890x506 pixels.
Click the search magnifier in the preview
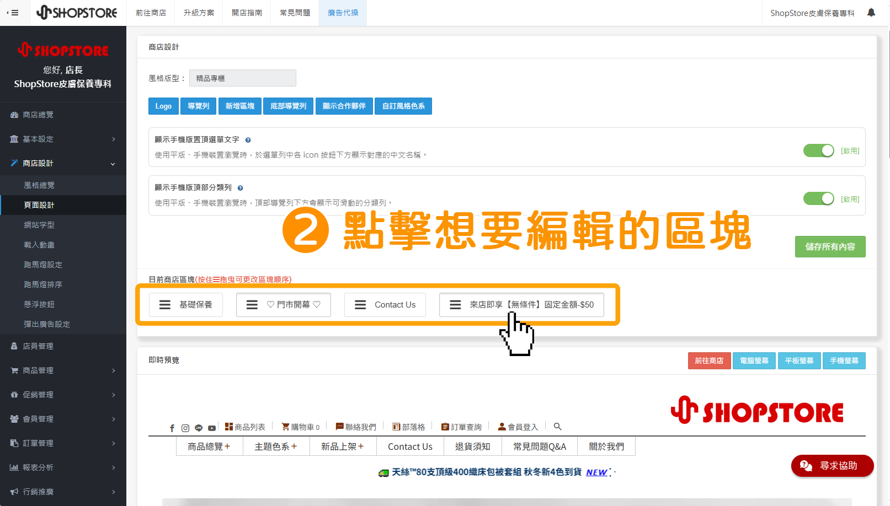click(x=558, y=427)
